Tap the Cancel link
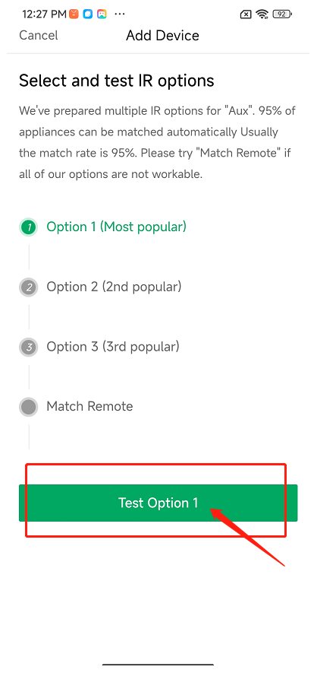 39,35
